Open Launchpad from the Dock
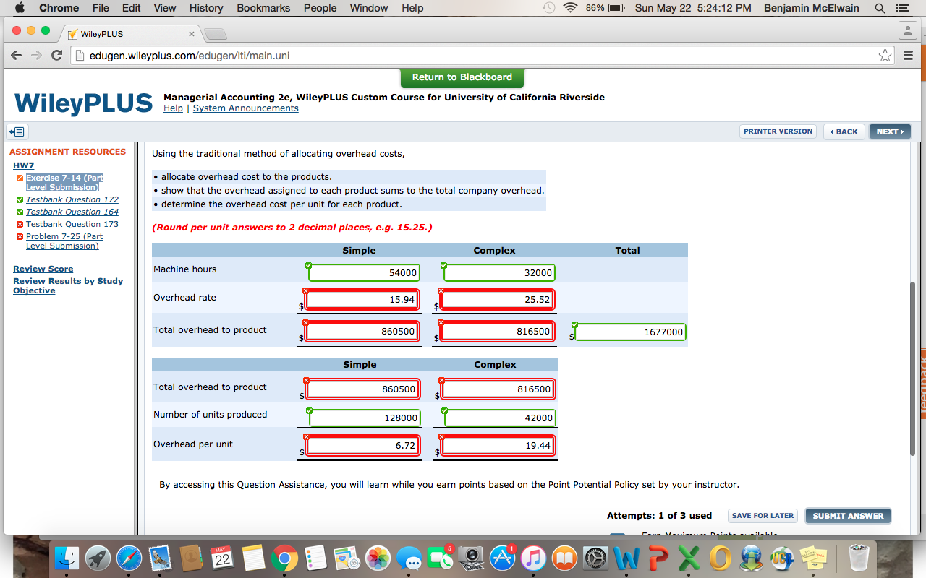Image resolution: width=926 pixels, height=578 pixels. [x=98, y=557]
